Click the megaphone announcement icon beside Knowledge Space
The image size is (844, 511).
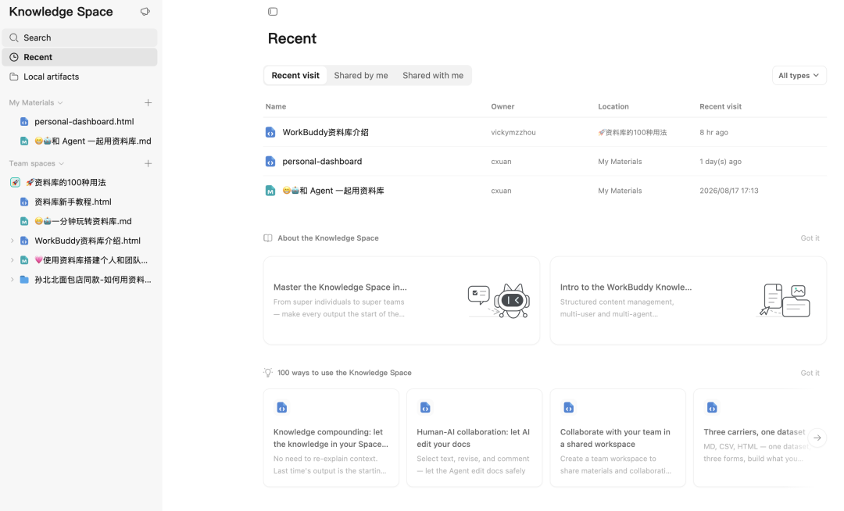pos(145,11)
